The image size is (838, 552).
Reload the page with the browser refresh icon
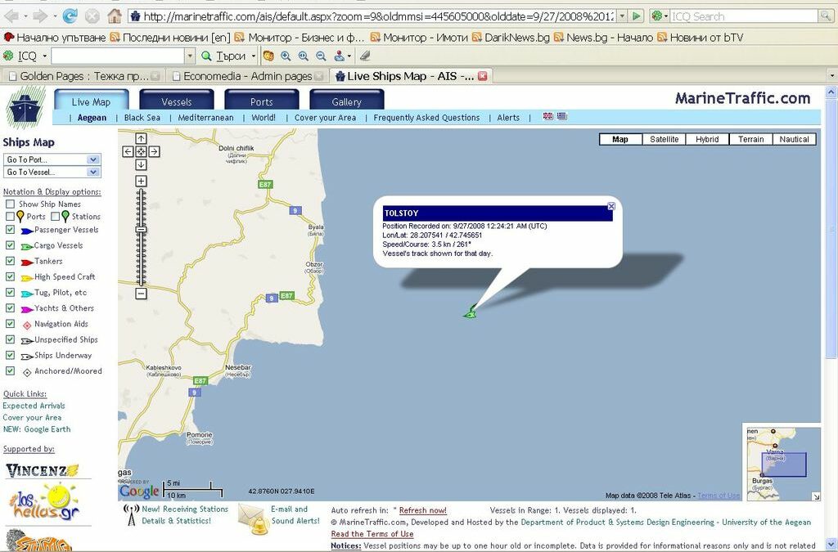pos(70,16)
